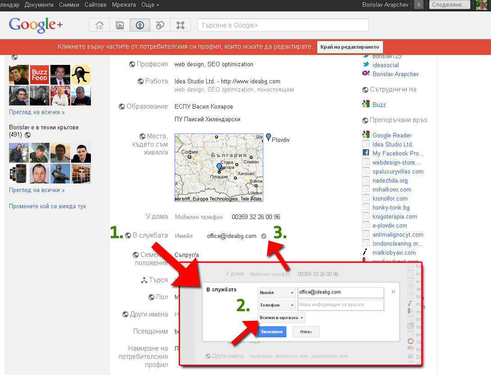Click Нова информация за връзка phone field

pos(341,305)
